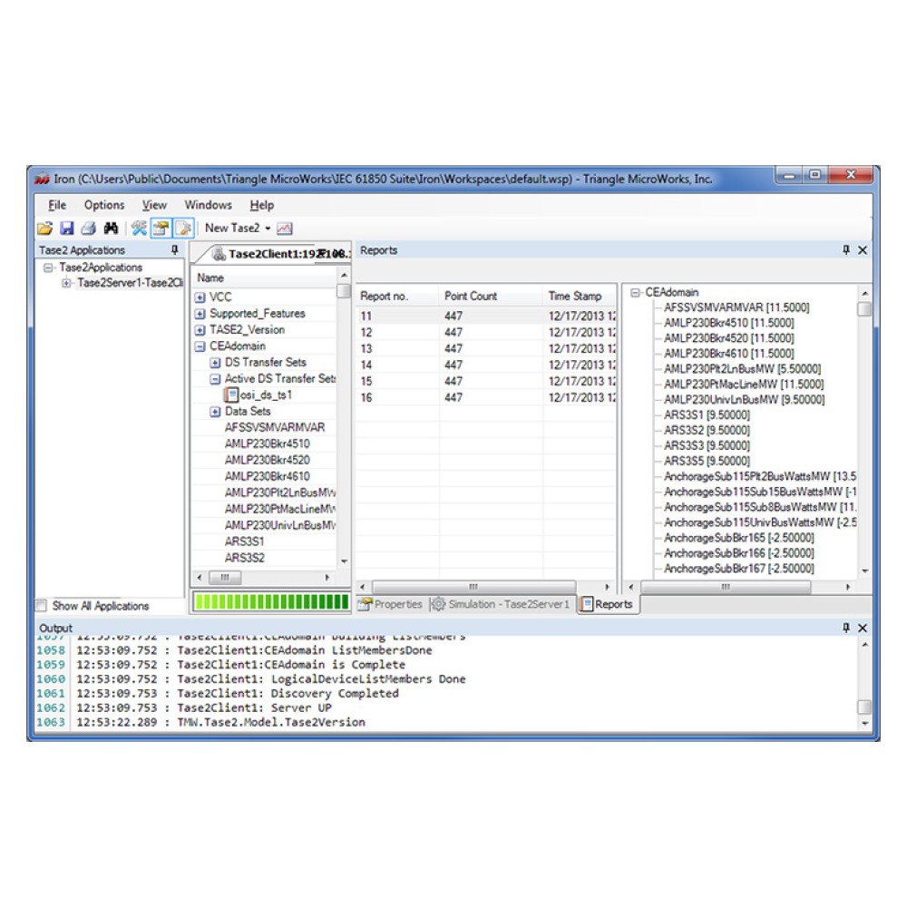907x907 pixels.
Task: Click the osi_ds_ts1 document icon
Action: point(231,395)
